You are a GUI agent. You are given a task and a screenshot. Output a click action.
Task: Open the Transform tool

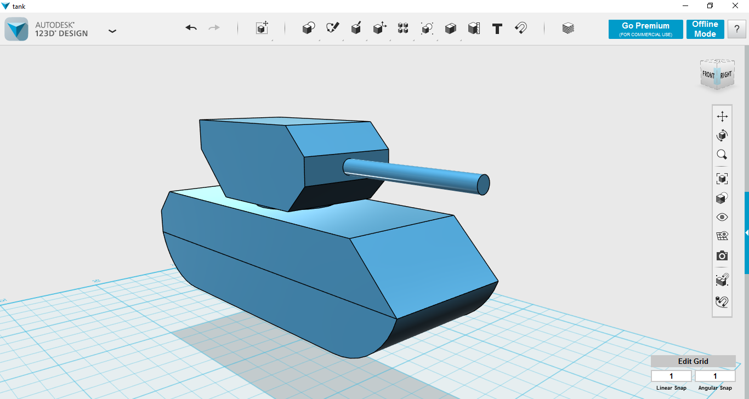[262, 29]
